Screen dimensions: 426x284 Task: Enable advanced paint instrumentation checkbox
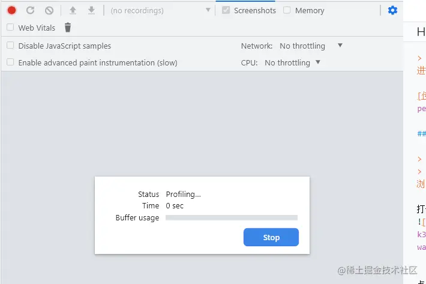[10, 62]
